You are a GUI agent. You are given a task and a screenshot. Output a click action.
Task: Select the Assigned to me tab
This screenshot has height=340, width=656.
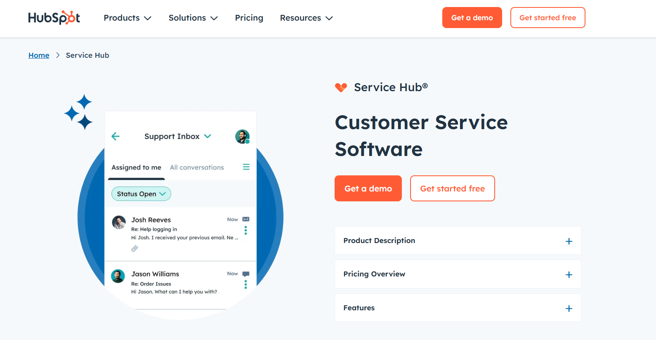[136, 167]
